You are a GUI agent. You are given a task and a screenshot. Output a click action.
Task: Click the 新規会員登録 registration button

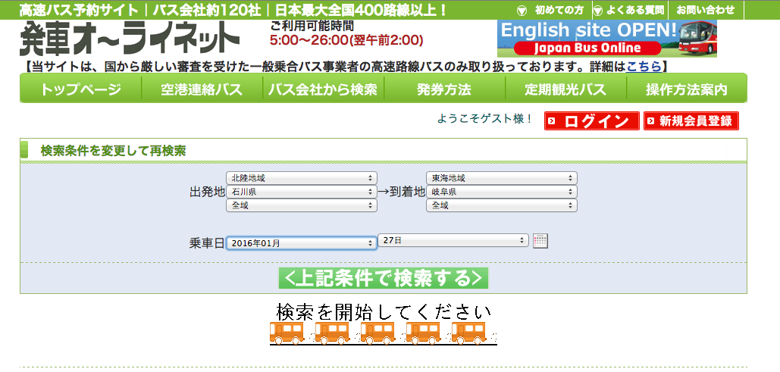click(691, 121)
